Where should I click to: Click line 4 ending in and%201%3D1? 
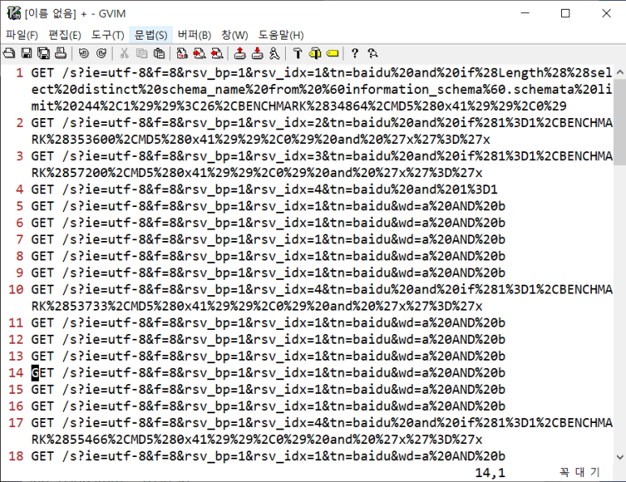click(264, 189)
